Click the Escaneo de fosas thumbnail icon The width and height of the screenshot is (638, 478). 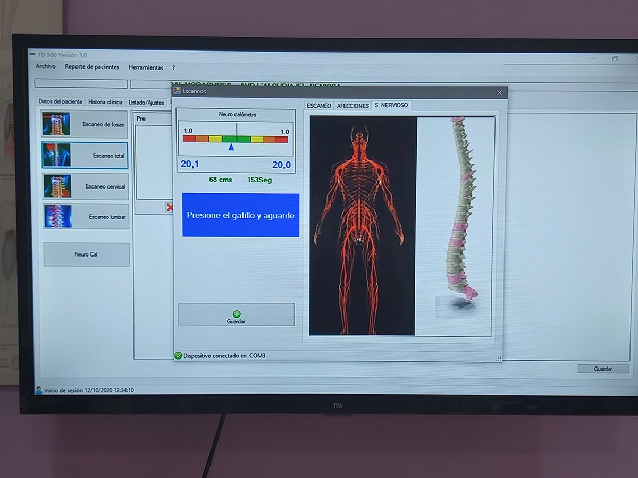[x=56, y=124]
